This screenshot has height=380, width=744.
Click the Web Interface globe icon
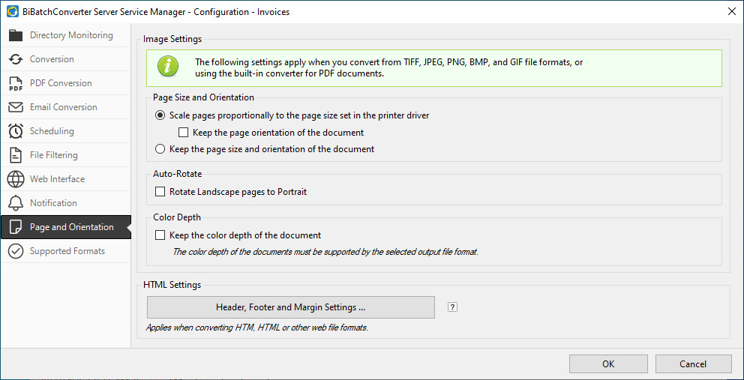coord(16,179)
